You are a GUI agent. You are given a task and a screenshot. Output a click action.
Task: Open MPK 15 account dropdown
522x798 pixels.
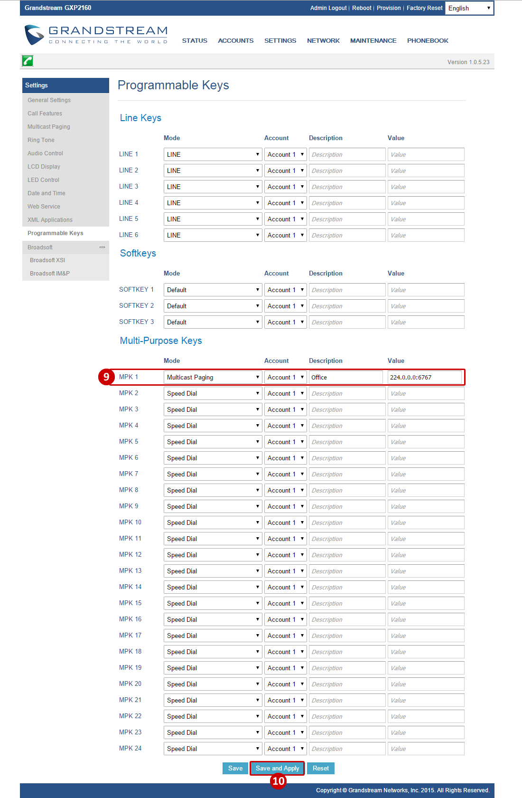pyautogui.click(x=286, y=603)
